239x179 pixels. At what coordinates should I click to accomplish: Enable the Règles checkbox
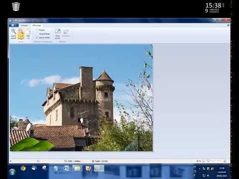37,30
